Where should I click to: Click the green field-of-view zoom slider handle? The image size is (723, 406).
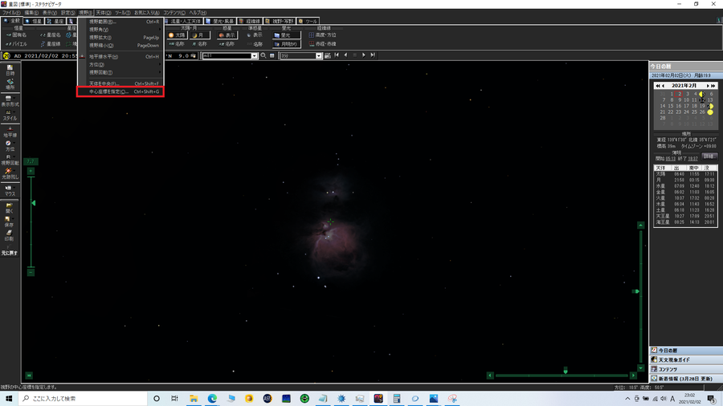tap(33, 203)
